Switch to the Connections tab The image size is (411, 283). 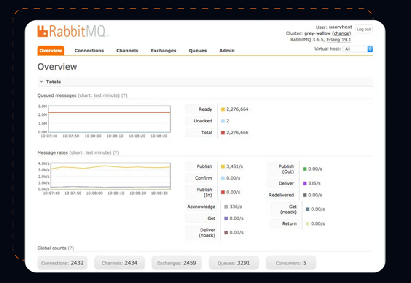pyautogui.click(x=89, y=51)
